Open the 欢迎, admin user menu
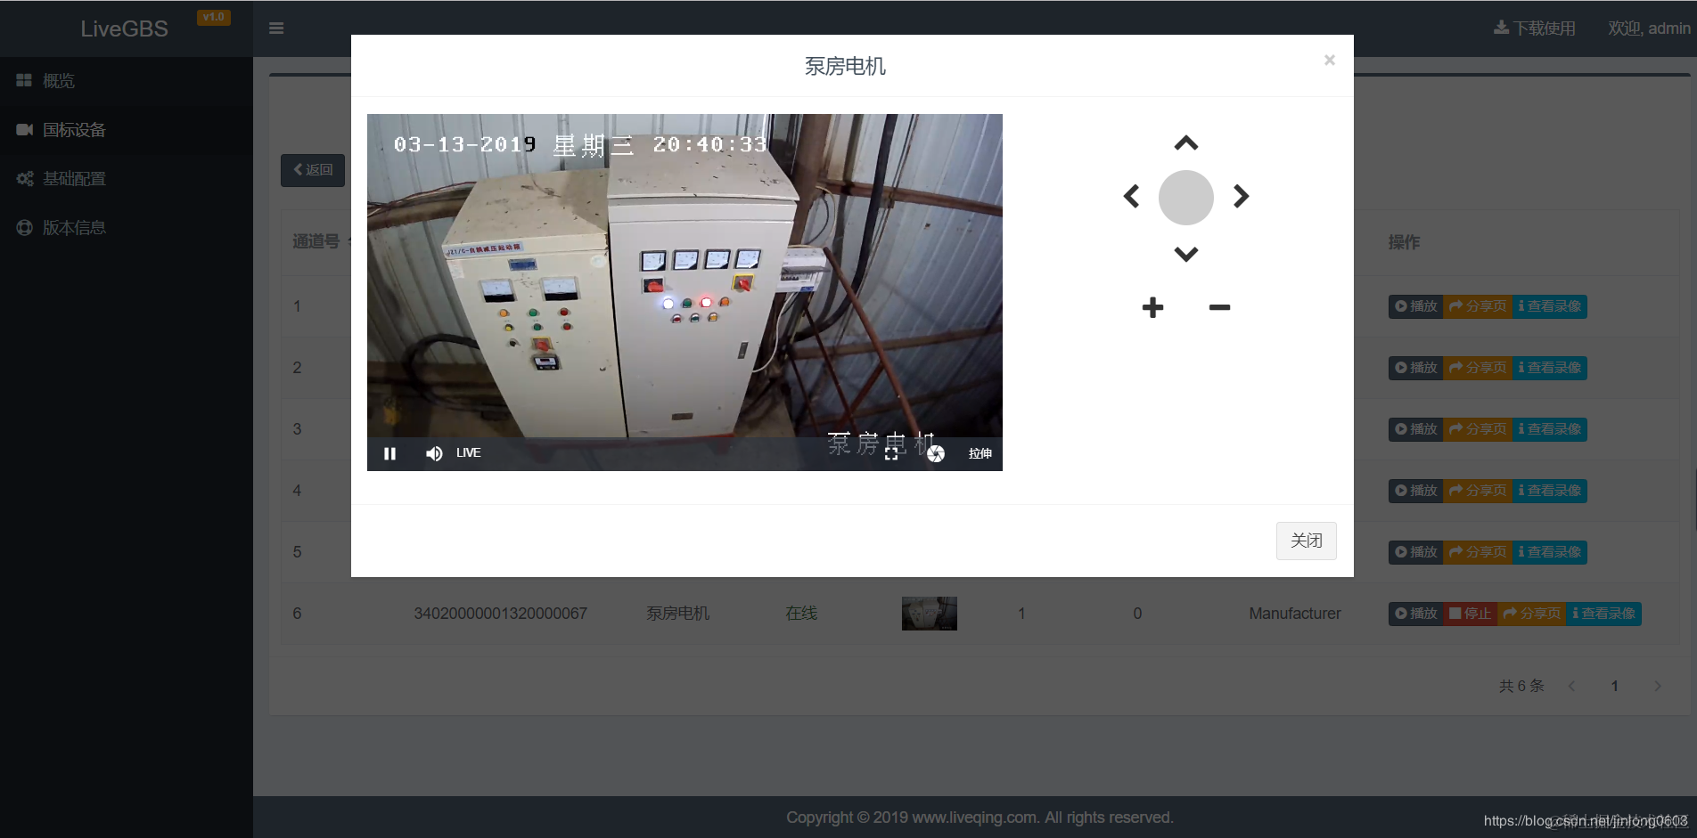 pos(1649,28)
